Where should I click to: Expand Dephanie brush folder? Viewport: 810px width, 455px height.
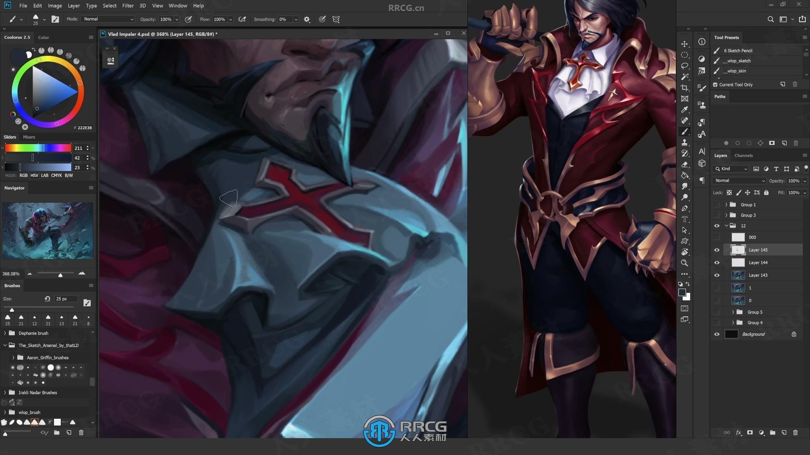(x=5, y=333)
